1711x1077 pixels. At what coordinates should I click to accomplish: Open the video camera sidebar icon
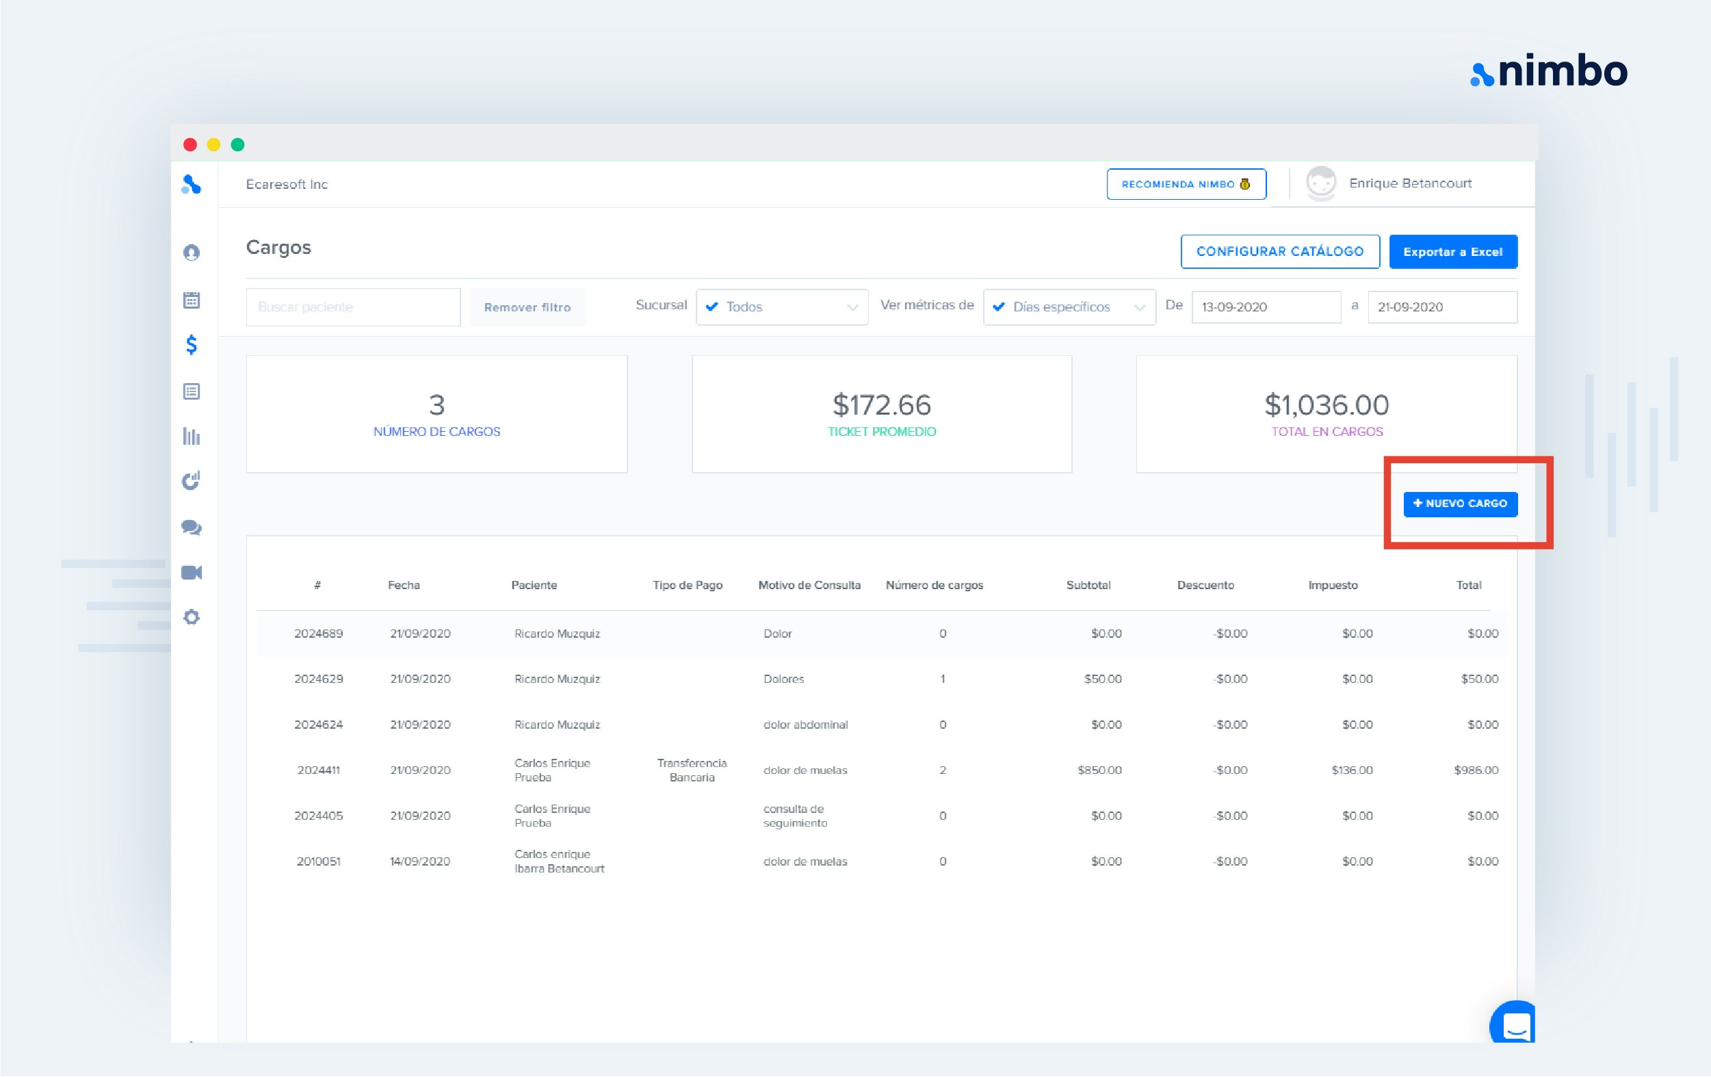click(x=191, y=572)
